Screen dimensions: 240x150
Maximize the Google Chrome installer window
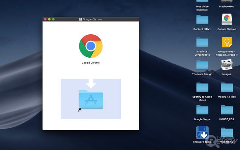click(53, 19)
